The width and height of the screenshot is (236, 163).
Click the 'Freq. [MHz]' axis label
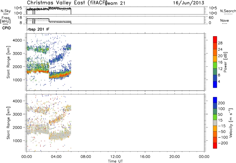pyautogui.click(x=5, y=20)
